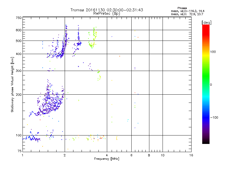Click the '6' x-axis tick label

131,155
